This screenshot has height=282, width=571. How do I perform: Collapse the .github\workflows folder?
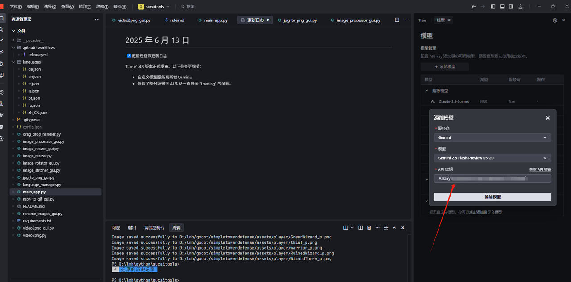[x=13, y=48]
